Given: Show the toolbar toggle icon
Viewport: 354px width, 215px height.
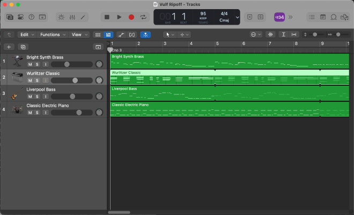Looking at the screenshot, I should pos(42,17).
